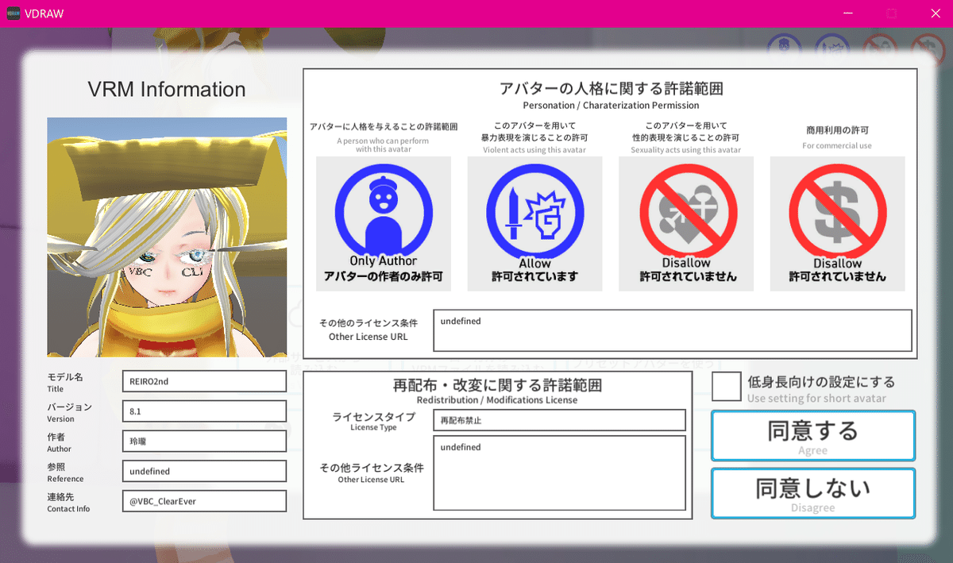Image resolution: width=953 pixels, height=563 pixels.
Task: Click the Version field containing 8.1
Action: [203, 411]
